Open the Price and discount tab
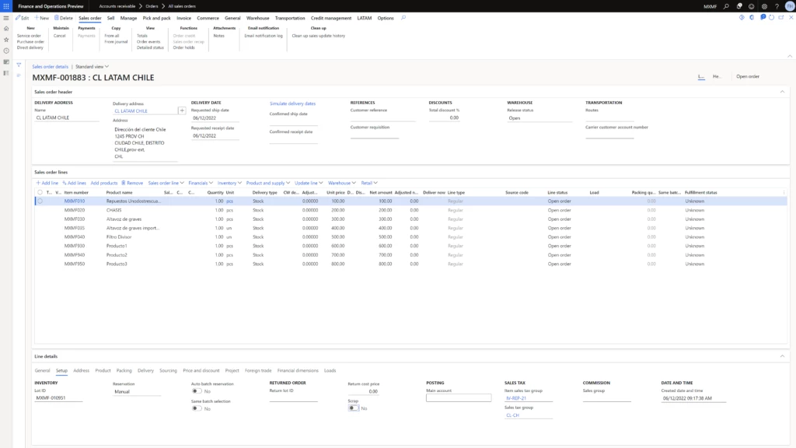The height and width of the screenshot is (448, 796). click(x=201, y=371)
